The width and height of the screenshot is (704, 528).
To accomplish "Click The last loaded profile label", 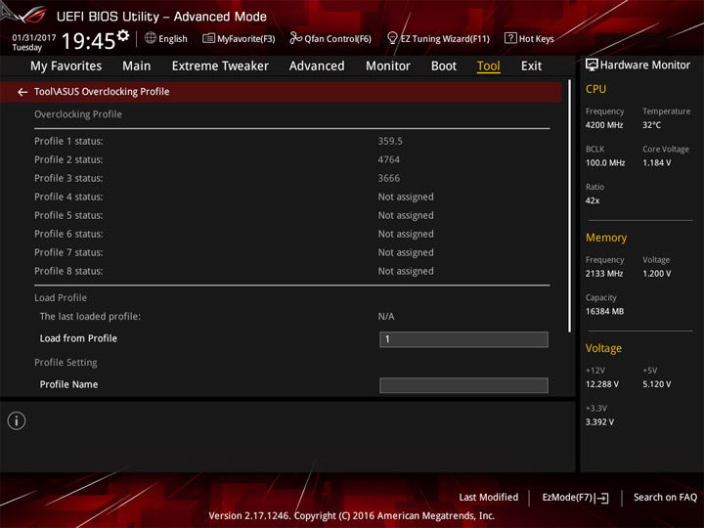I will coord(90,317).
